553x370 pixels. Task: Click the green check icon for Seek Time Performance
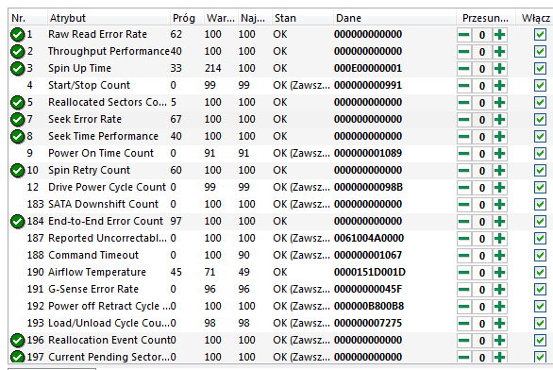pyautogui.click(x=17, y=136)
